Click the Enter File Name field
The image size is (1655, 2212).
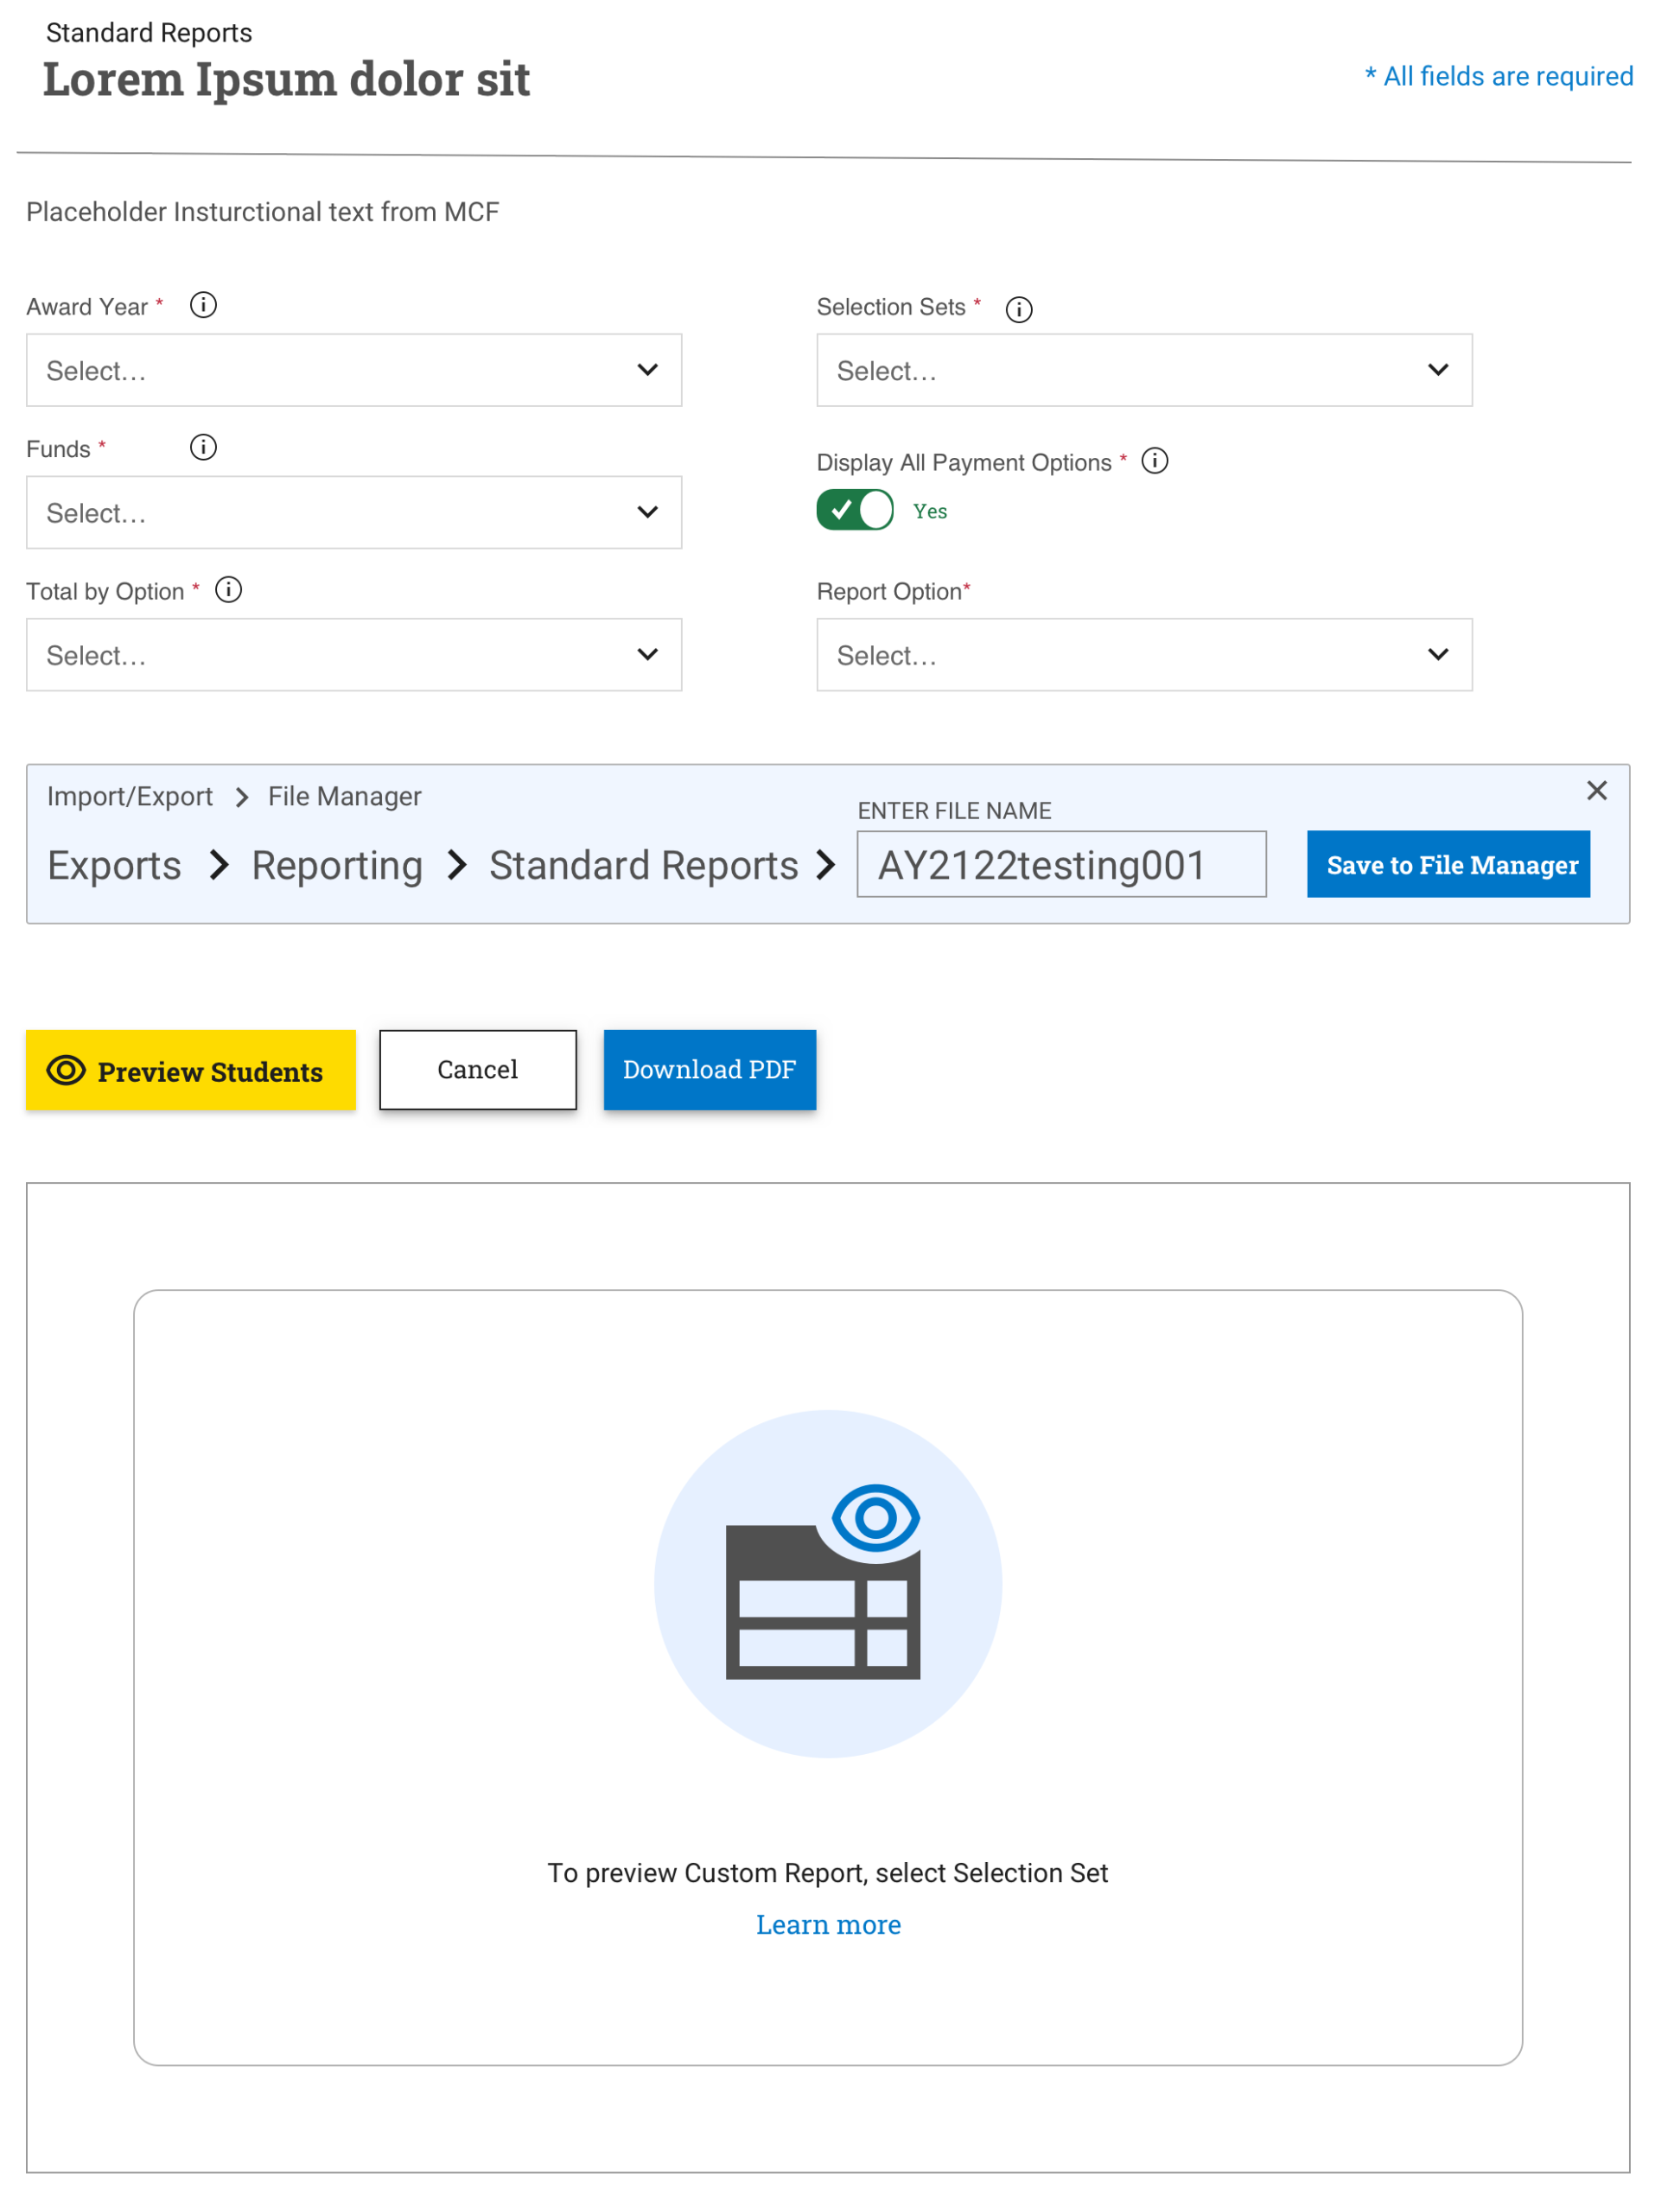click(x=1060, y=864)
